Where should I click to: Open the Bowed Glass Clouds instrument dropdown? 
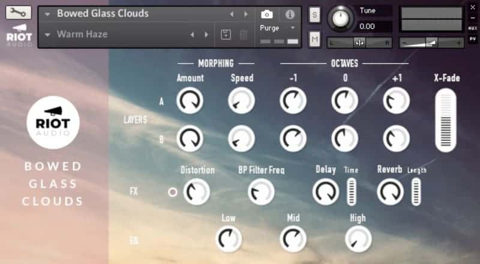click(47, 14)
